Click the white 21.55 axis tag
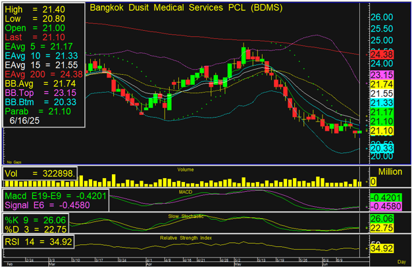Viewport: 414px width, 268px height. (382, 93)
